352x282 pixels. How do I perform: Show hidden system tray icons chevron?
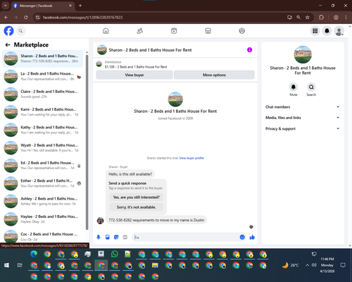coord(307,265)
